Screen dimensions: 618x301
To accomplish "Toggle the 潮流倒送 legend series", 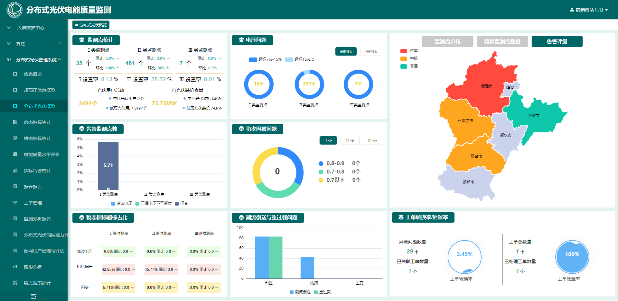I will coord(300,292).
